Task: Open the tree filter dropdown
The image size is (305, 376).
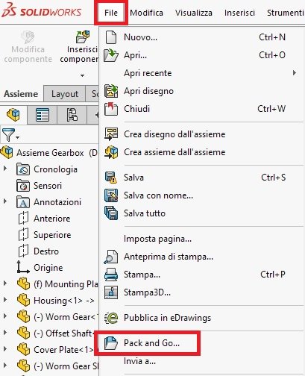Action: tap(10, 135)
